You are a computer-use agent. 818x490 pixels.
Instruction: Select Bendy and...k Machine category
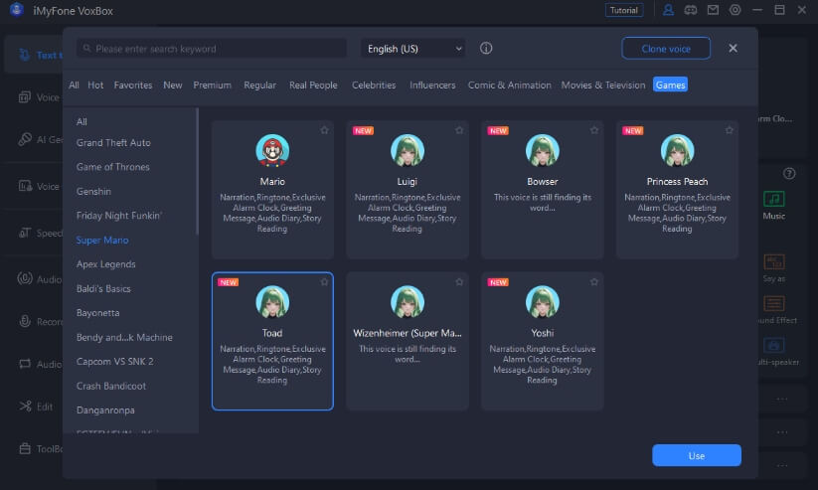pyautogui.click(x=124, y=337)
